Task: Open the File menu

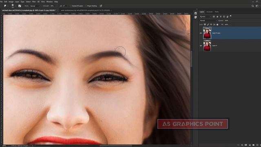Action: (1, 2)
